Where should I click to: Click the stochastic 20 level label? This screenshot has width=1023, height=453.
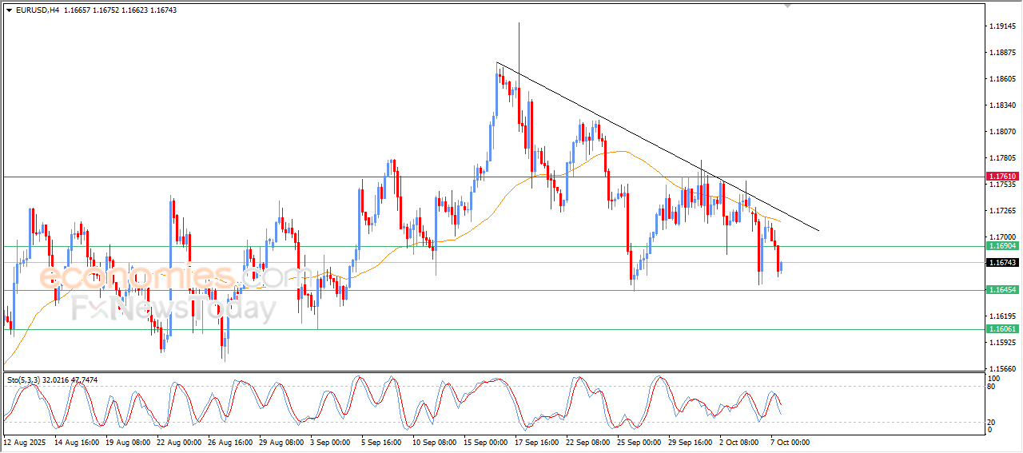click(x=992, y=421)
